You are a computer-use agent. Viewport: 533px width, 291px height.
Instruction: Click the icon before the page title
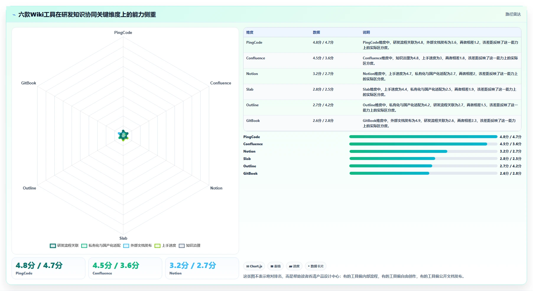pos(14,15)
